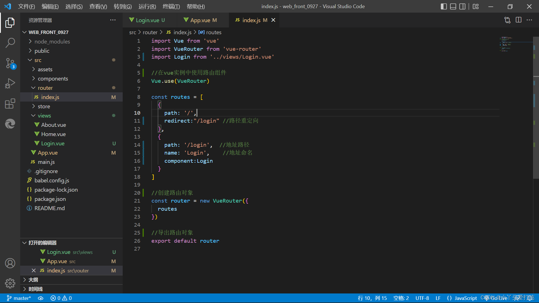Toggle primary side bar visibility
The height and width of the screenshot is (303, 539).
point(444,6)
